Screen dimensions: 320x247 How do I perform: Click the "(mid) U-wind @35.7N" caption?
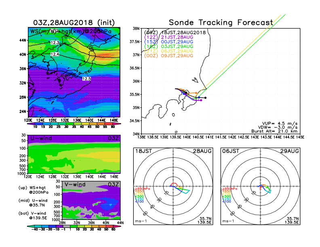tap(33, 203)
